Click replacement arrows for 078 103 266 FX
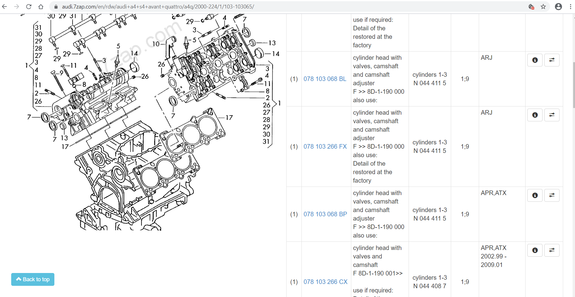The image size is (575, 297). pyautogui.click(x=552, y=115)
